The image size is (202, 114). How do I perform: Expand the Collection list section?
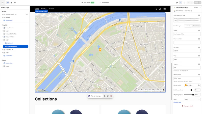pyautogui.click(x=2, y=50)
